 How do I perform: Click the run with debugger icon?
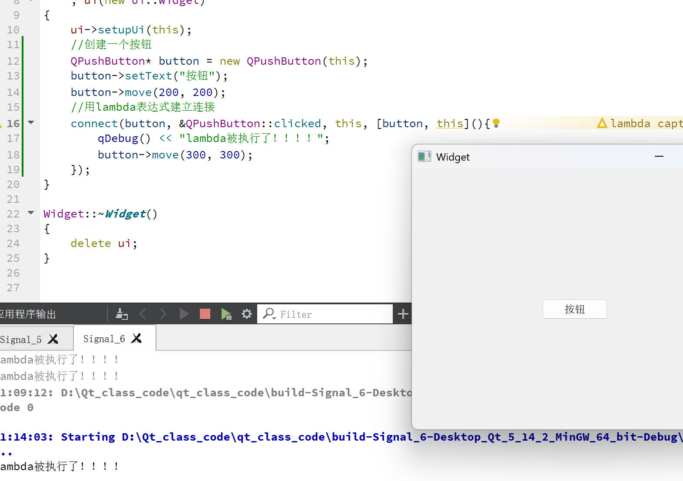tap(226, 314)
